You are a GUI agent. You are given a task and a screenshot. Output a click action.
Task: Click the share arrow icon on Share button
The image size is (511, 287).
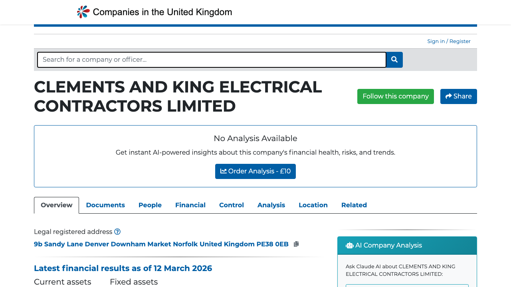[x=449, y=96]
